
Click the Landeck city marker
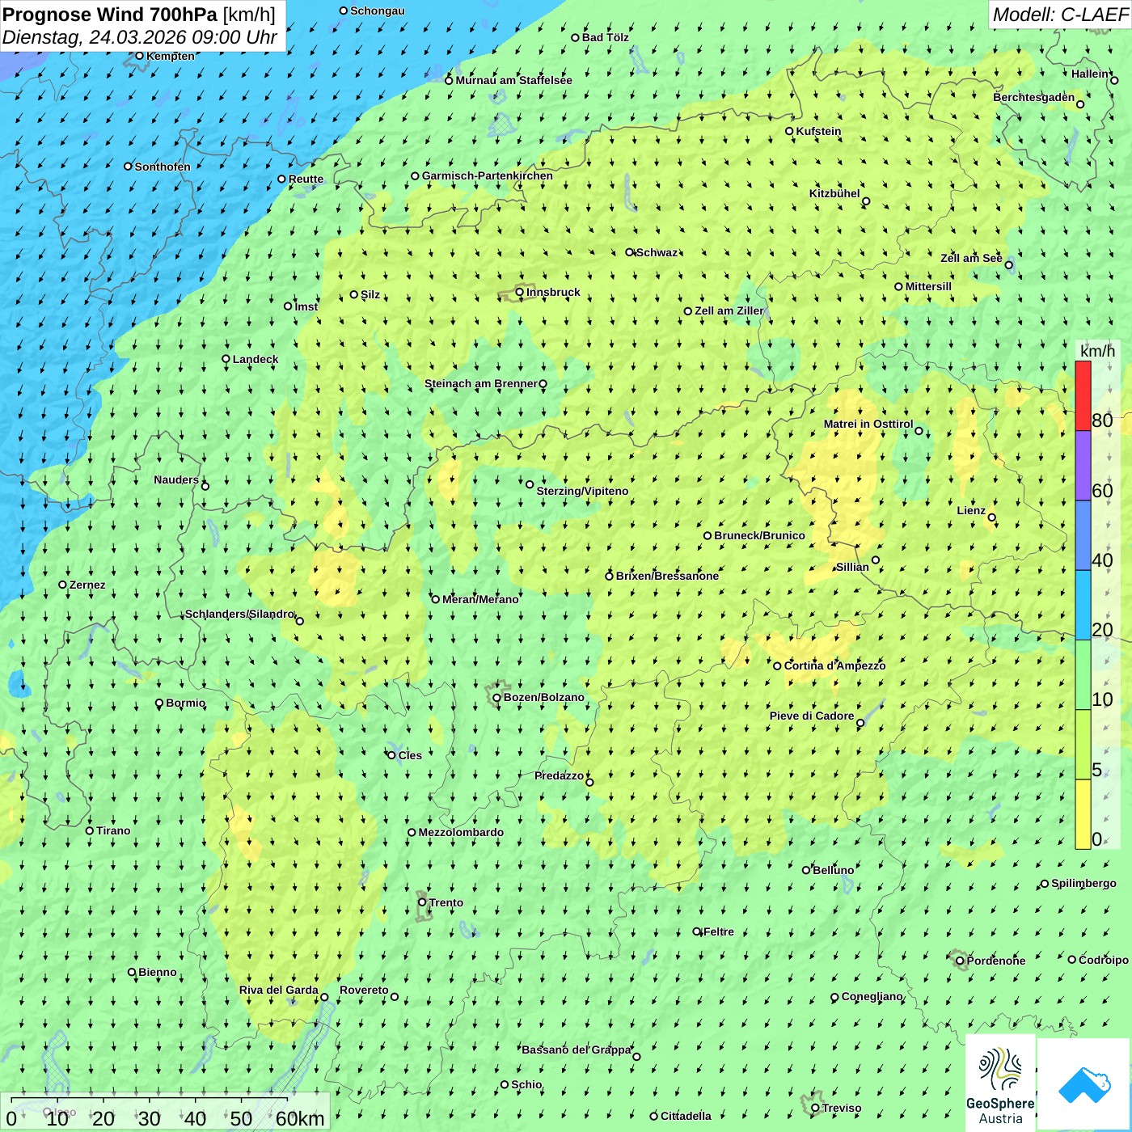[x=226, y=359]
